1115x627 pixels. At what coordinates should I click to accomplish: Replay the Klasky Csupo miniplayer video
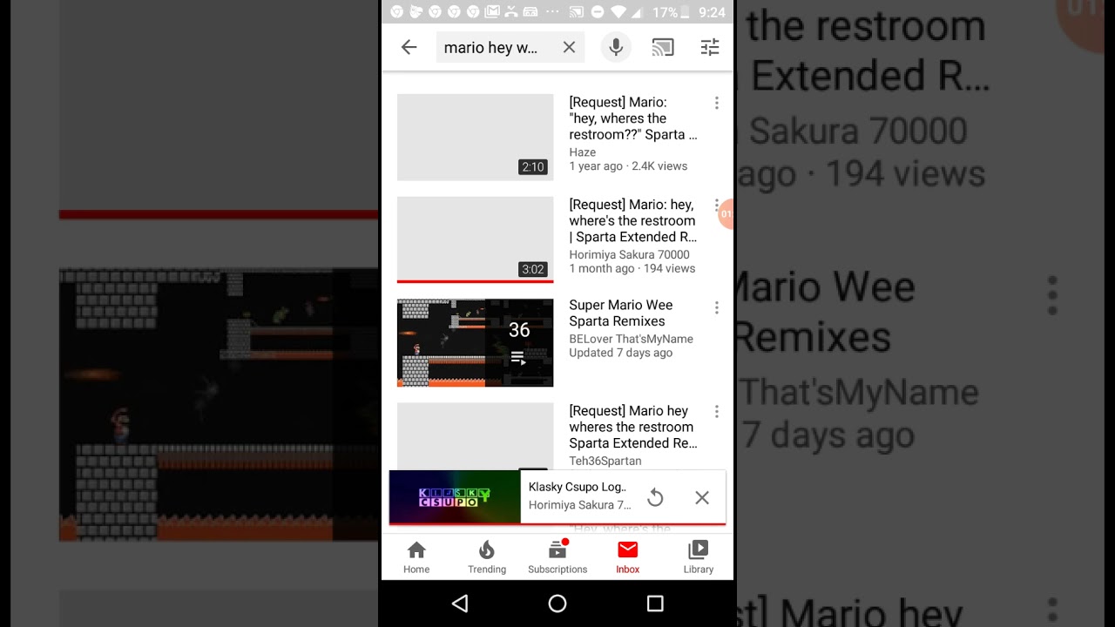(x=655, y=497)
